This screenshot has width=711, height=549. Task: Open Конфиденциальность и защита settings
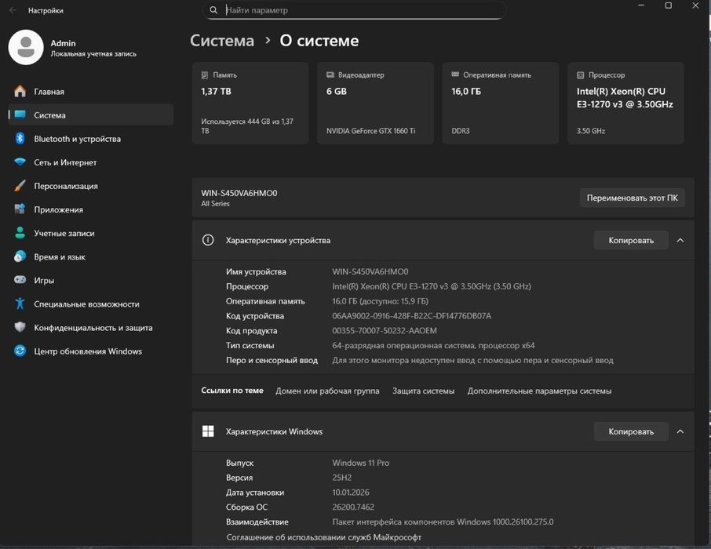coord(91,327)
